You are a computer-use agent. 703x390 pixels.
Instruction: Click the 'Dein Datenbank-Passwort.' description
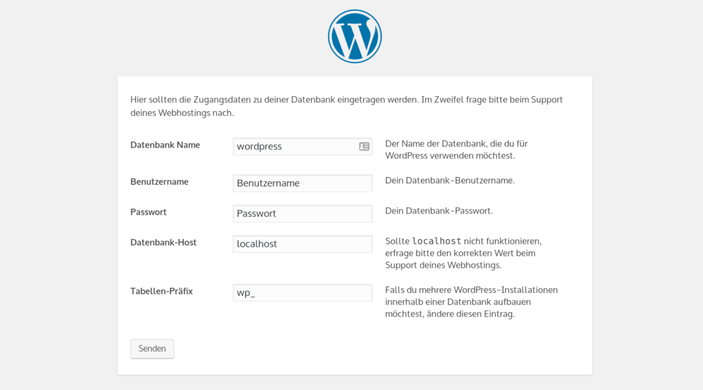pos(439,211)
